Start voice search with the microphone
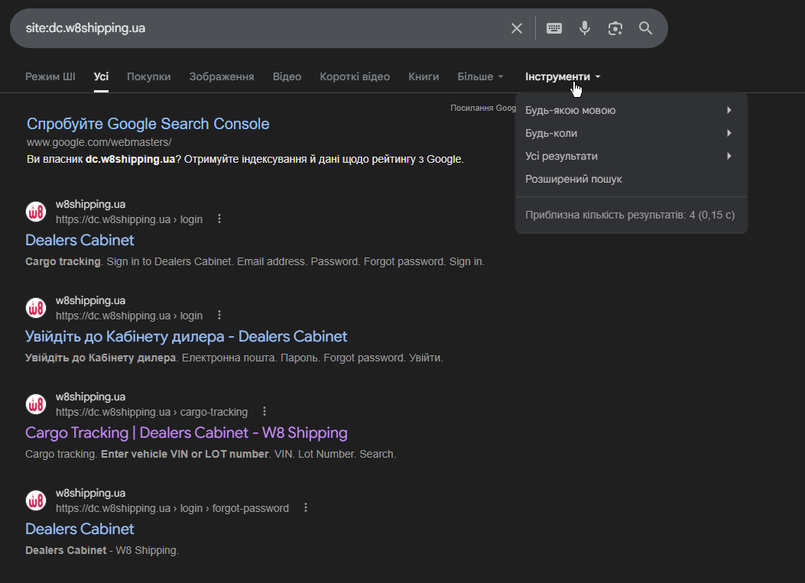 tap(585, 28)
